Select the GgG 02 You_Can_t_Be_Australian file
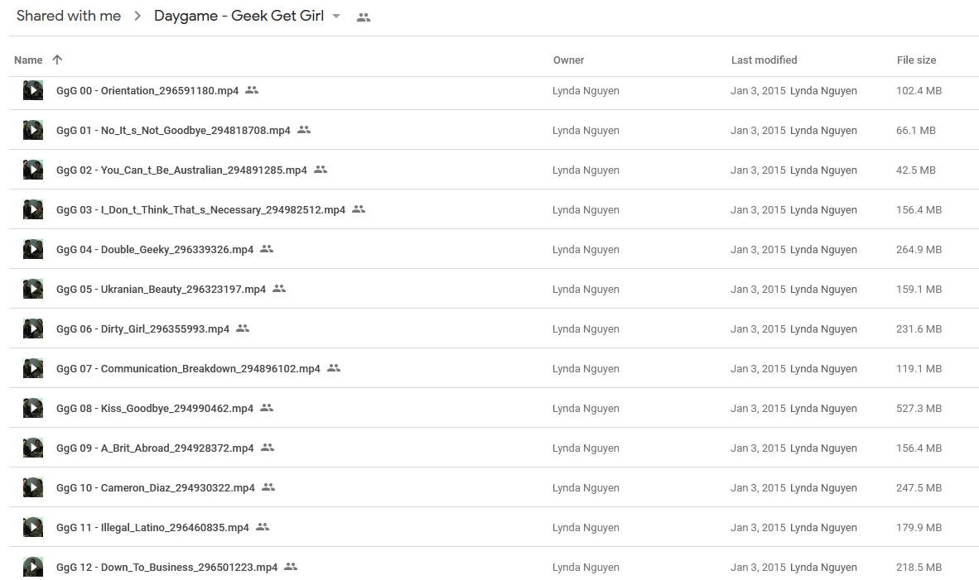 (181, 170)
